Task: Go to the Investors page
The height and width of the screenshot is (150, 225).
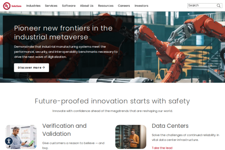Action: (x=141, y=6)
